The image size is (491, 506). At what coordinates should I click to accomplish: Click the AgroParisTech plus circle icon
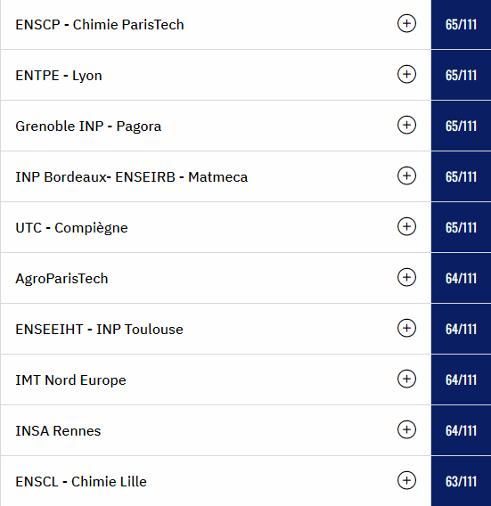406,277
